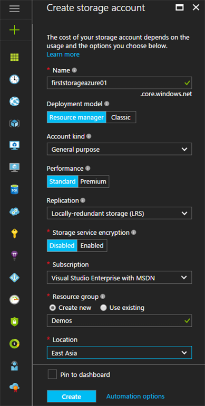The height and width of the screenshot is (406, 205).
Task: Open Billing green dollar circle icon
Action: coord(14,344)
